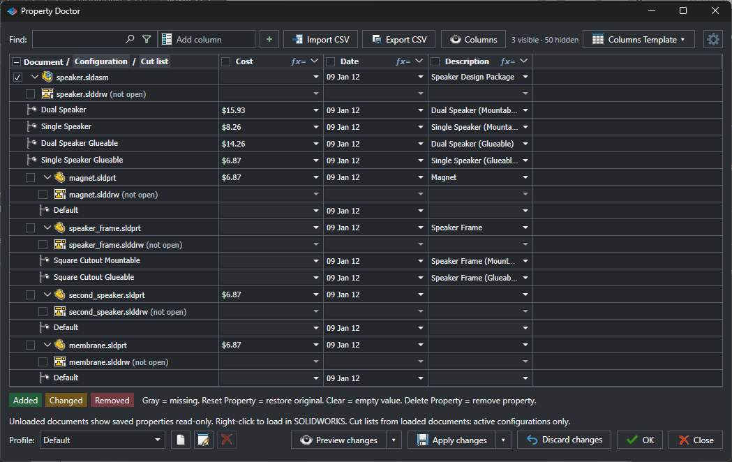Click Cost column fx formula icon
This screenshot has width=732, height=462.
tap(298, 61)
